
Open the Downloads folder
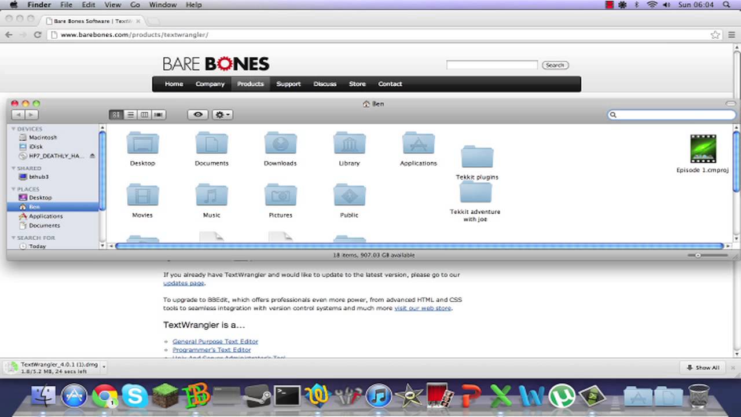[280, 149]
